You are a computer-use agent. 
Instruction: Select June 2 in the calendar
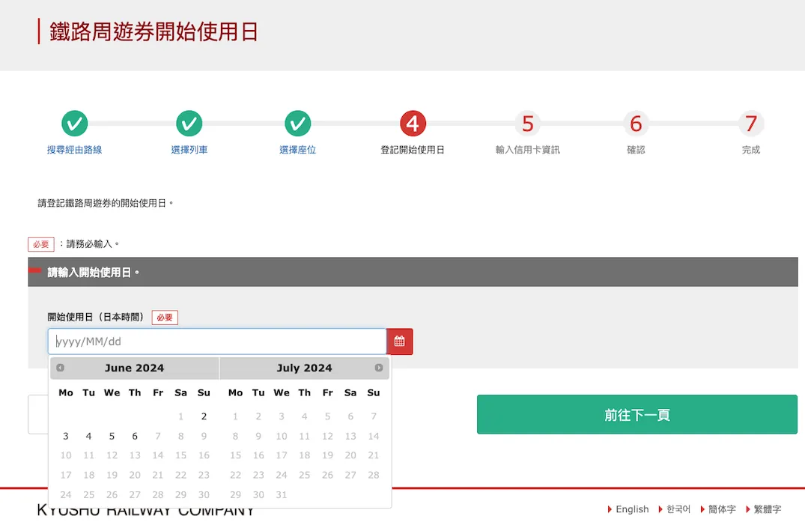(204, 416)
